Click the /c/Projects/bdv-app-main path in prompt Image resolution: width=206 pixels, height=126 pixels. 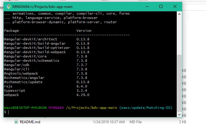pos(91,108)
